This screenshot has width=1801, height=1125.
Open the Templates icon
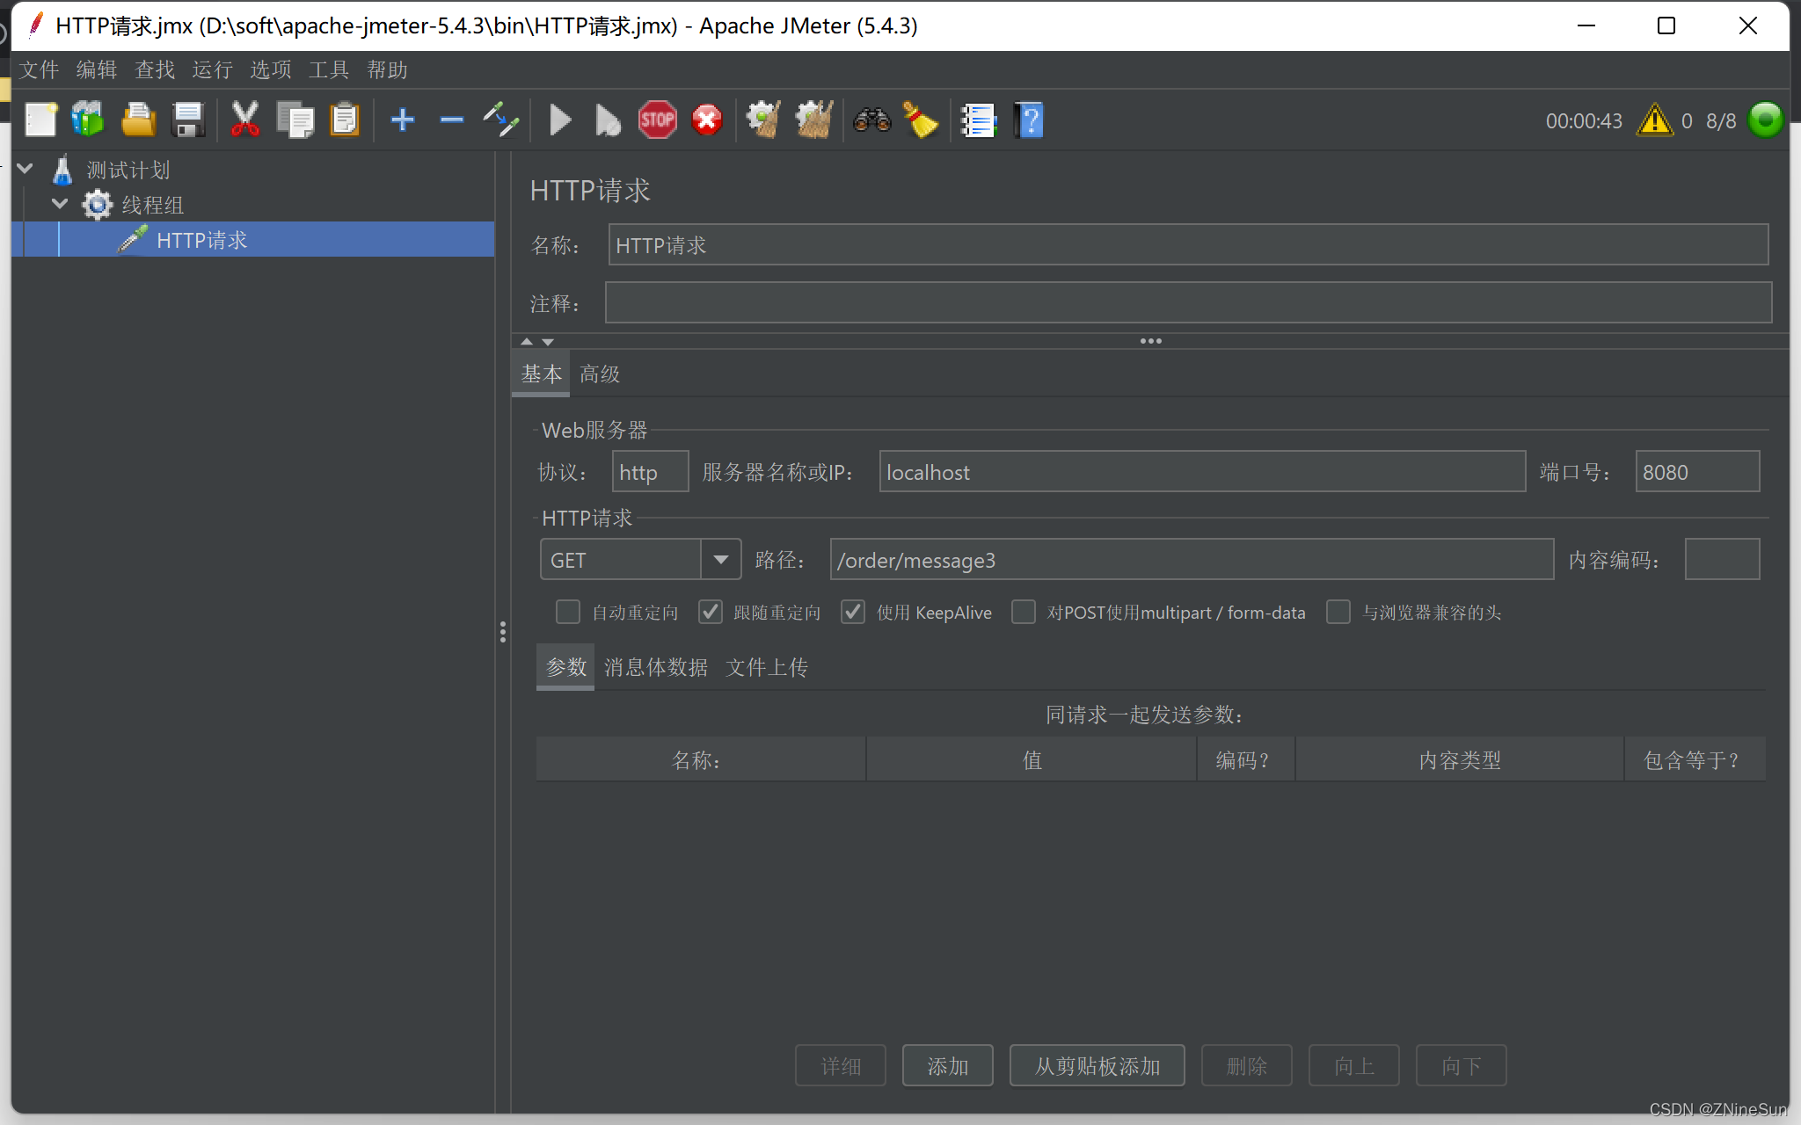pyautogui.click(x=88, y=120)
